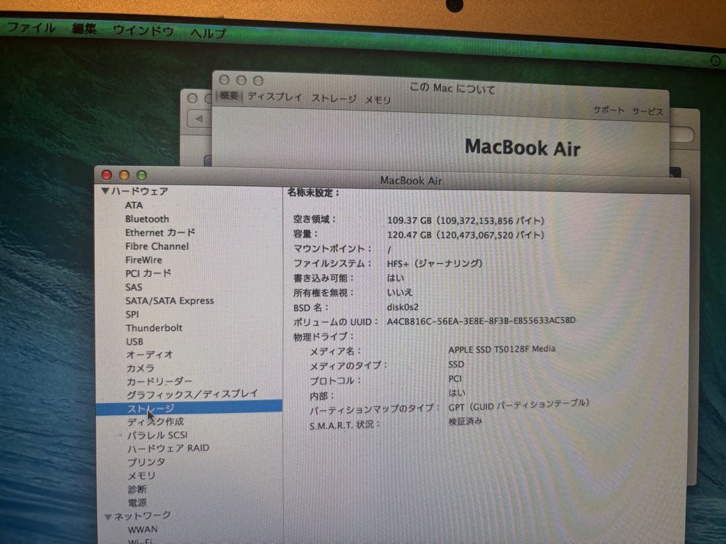Open the ウインドウ menu

143,31
